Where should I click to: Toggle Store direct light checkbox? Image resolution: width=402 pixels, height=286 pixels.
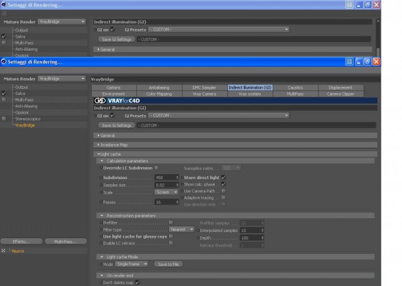(224, 177)
